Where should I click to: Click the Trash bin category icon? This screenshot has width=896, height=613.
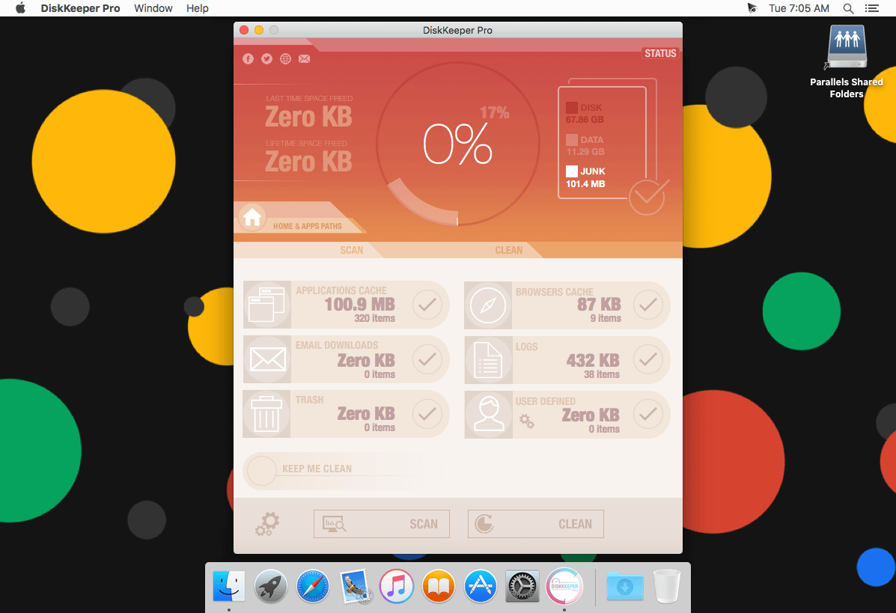tap(266, 414)
